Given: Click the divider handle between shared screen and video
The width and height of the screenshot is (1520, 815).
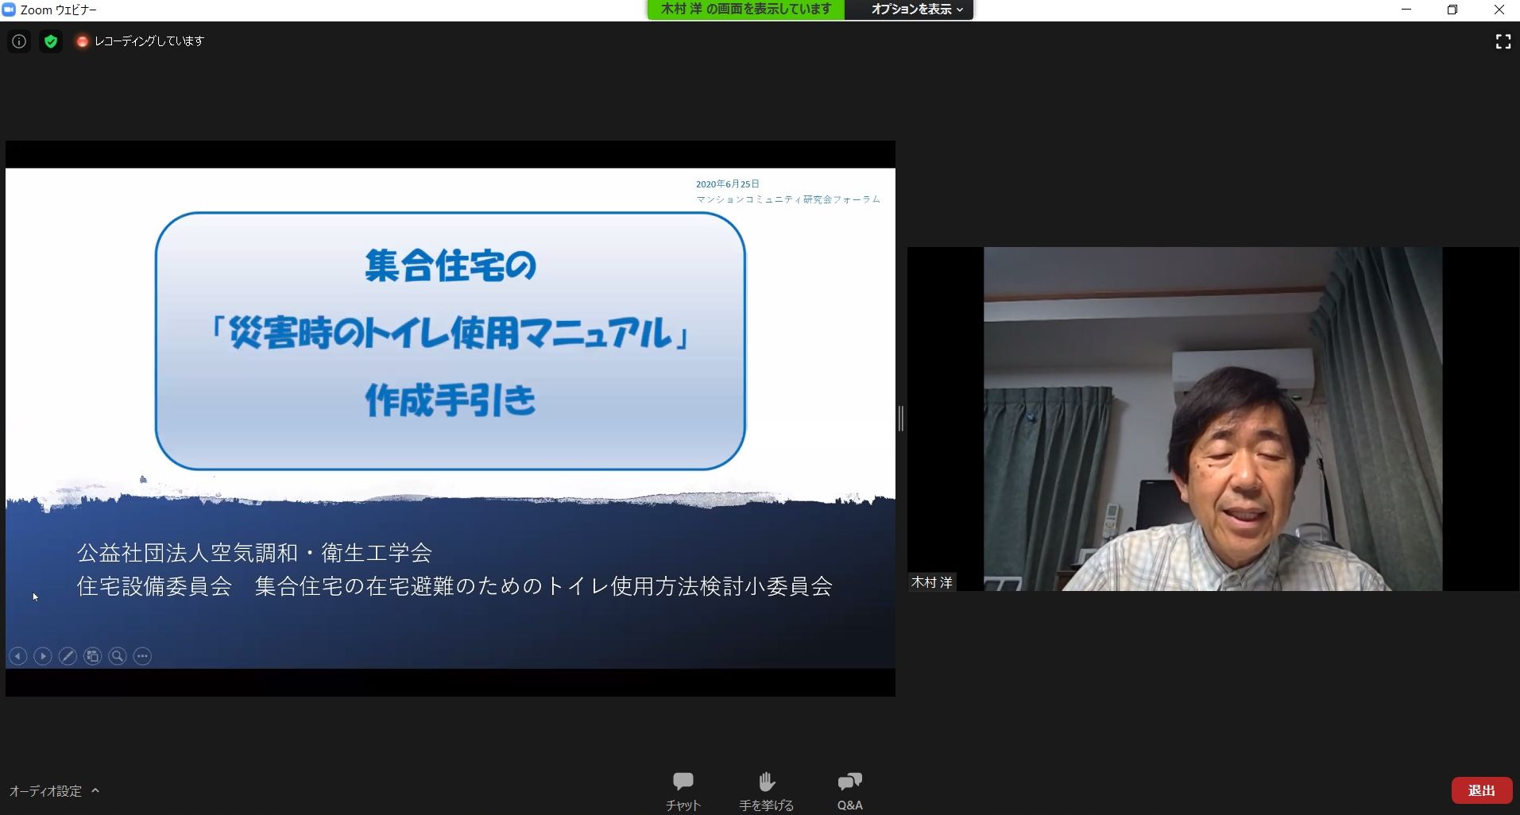Looking at the screenshot, I should tap(901, 419).
